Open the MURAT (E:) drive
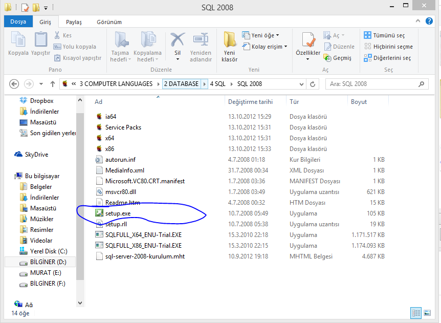441x323 pixels. (46, 273)
